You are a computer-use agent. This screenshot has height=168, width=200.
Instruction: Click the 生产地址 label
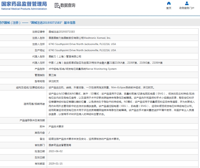pyautogui.click(x=40, y=50)
